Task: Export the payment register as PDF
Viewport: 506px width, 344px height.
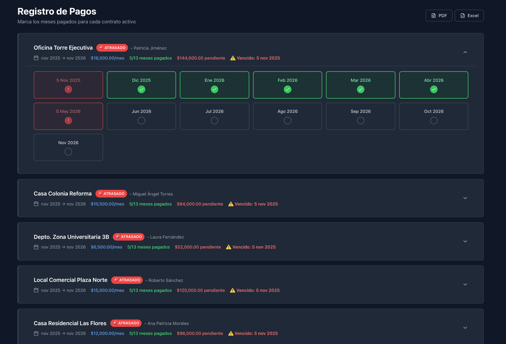Action: 439,16
